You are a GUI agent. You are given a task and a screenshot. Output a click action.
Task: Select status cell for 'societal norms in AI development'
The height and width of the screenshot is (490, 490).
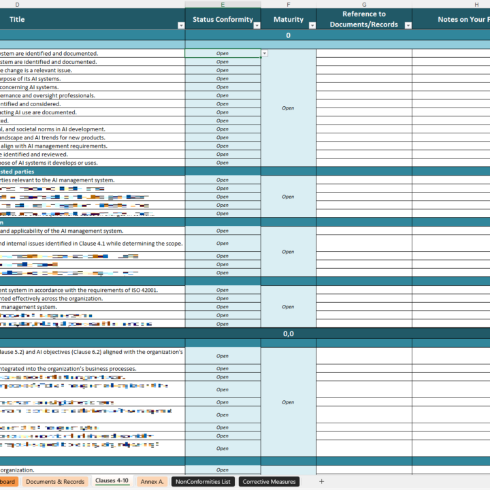tap(223, 129)
